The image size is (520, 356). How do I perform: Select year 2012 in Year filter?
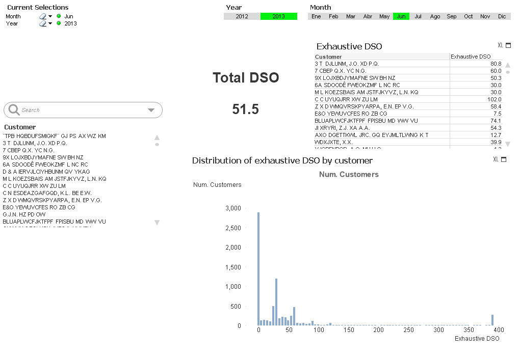(242, 16)
